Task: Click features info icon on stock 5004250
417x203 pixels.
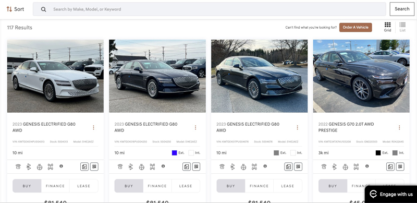Action: coord(163,166)
